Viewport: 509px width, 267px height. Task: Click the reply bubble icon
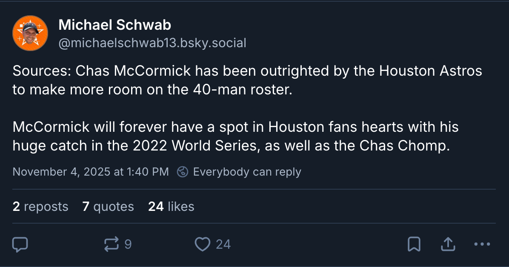pos(20,244)
